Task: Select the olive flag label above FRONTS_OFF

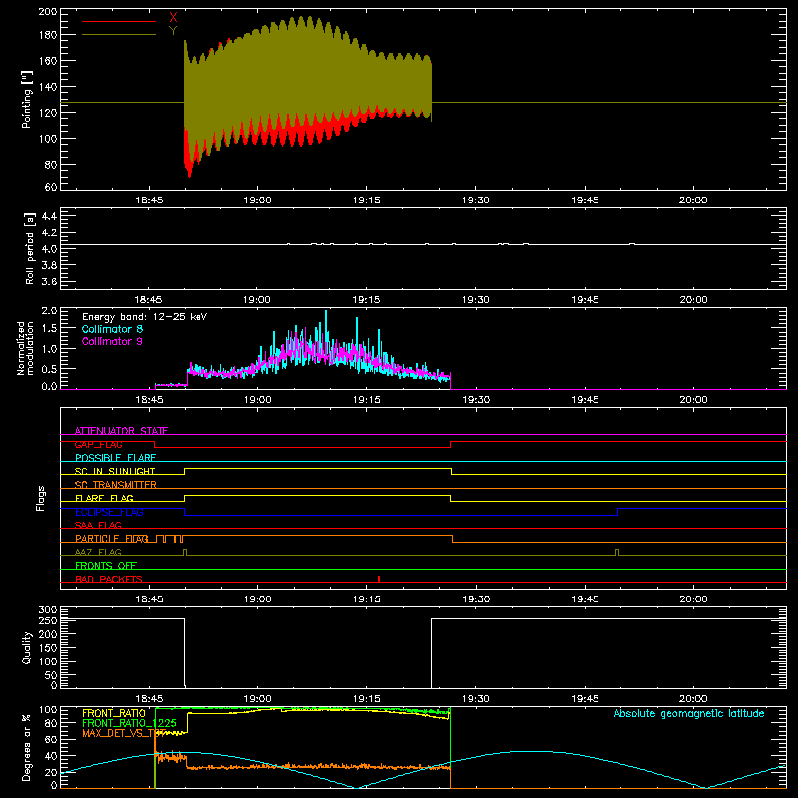Action: pos(98,552)
